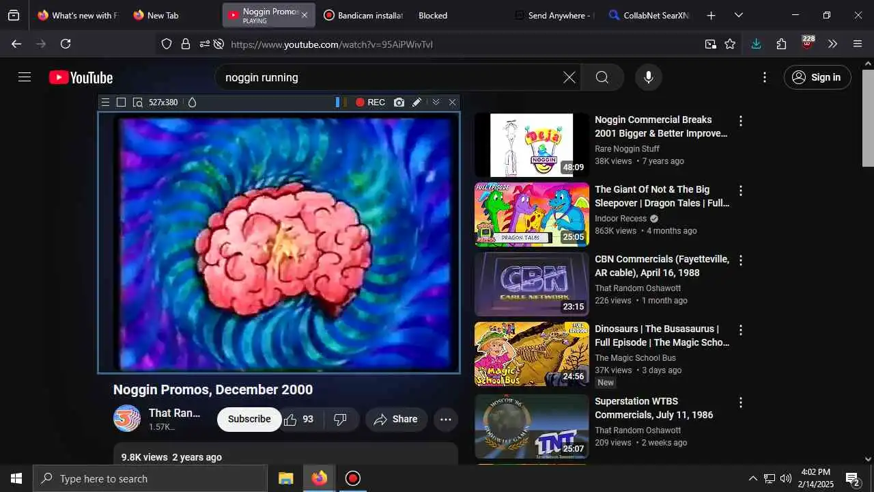Expand Bandicam overlay double-chevron

coord(436,102)
